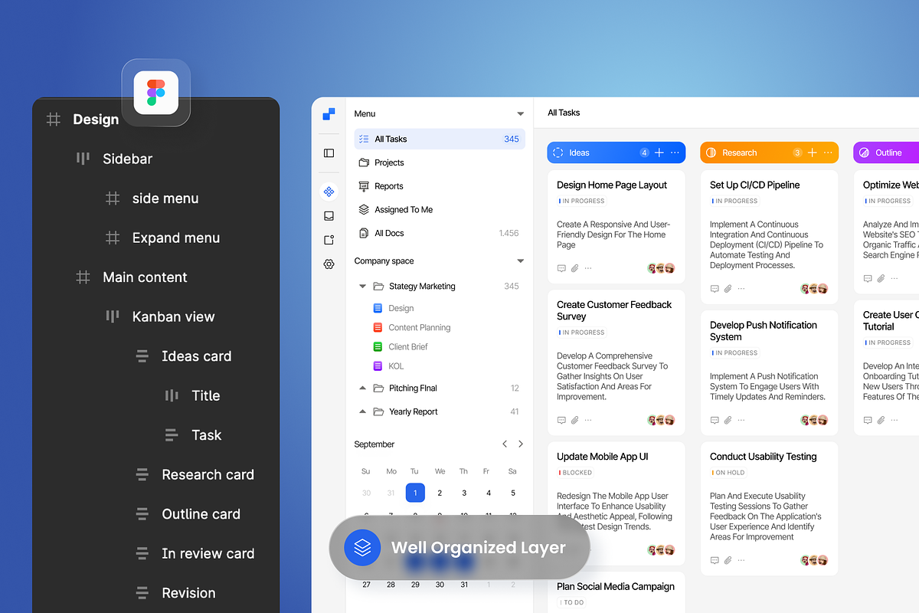Select day 3 in calendar

(x=464, y=493)
